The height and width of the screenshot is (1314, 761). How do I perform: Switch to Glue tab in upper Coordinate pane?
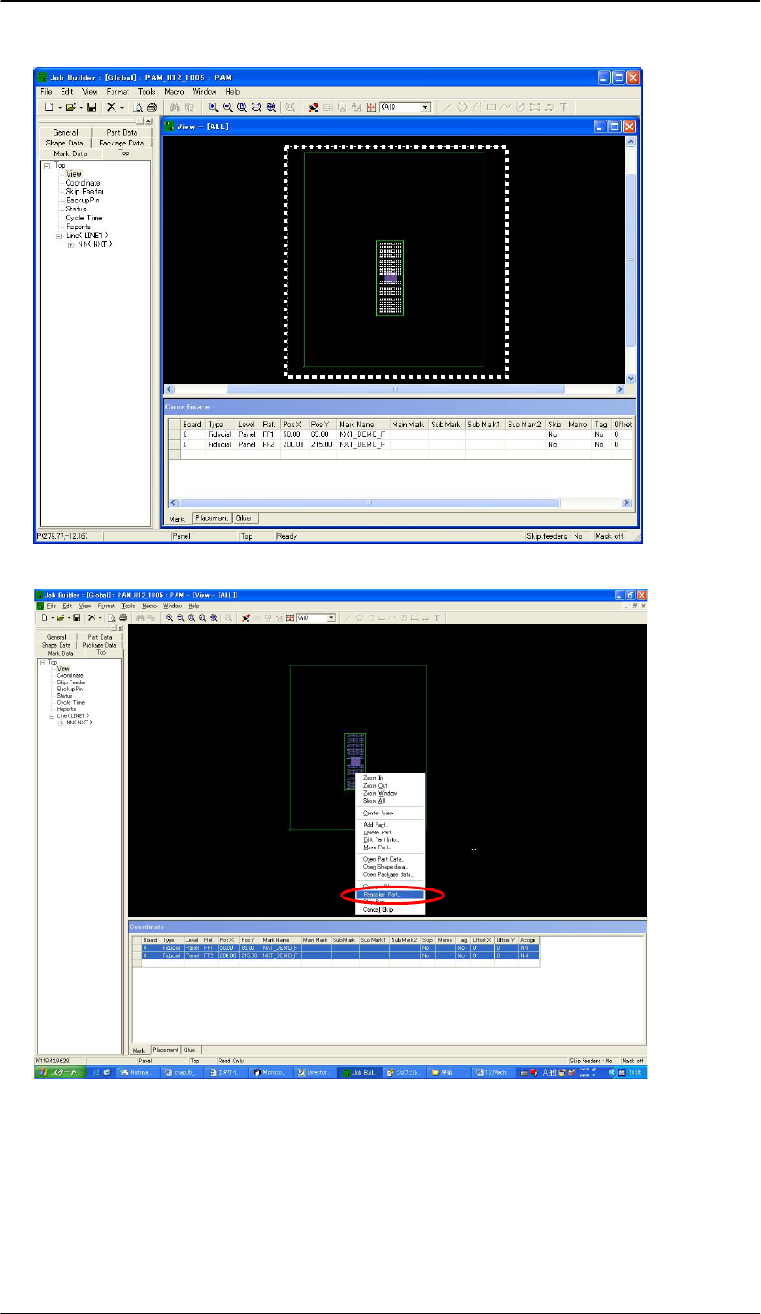[x=244, y=517]
